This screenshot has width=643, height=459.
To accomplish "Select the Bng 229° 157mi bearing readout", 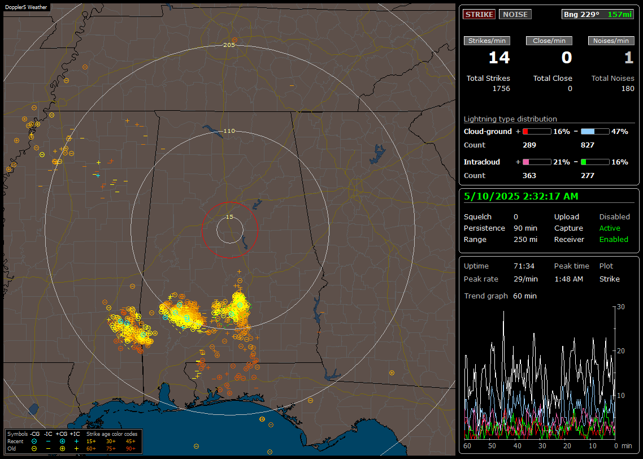I will click(x=597, y=14).
